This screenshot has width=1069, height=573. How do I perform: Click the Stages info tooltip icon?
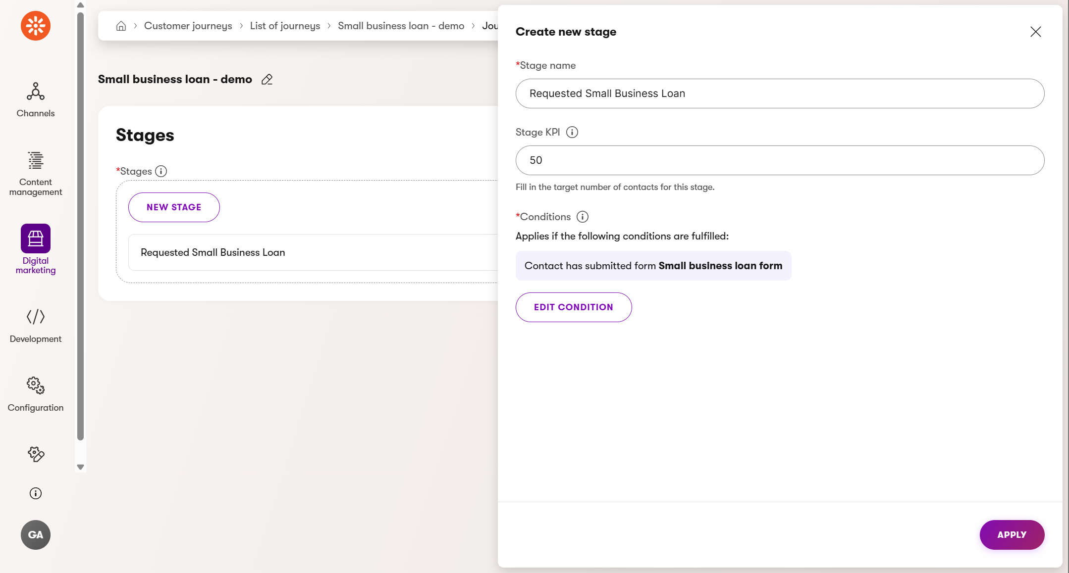point(161,171)
